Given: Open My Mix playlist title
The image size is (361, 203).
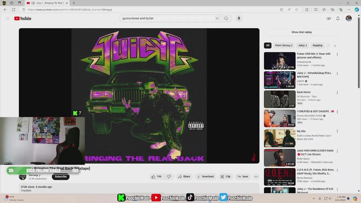Looking at the screenshot, I should 301,131.
